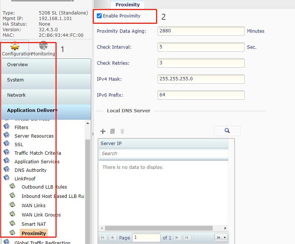Go to the previous page of the table
Image resolution: width=295 pixels, height=244 pixels.
[112, 238]
